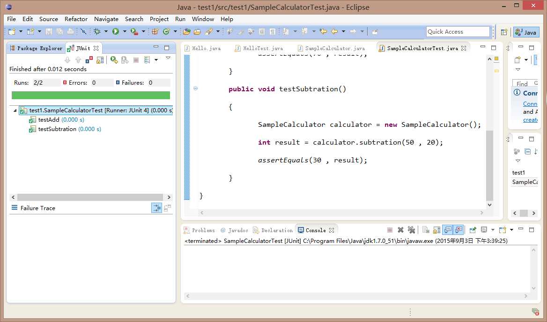This screenshot has width=547, height=322.
Task: Click the Search flashlight icon
Action: [x=209, y=32]
